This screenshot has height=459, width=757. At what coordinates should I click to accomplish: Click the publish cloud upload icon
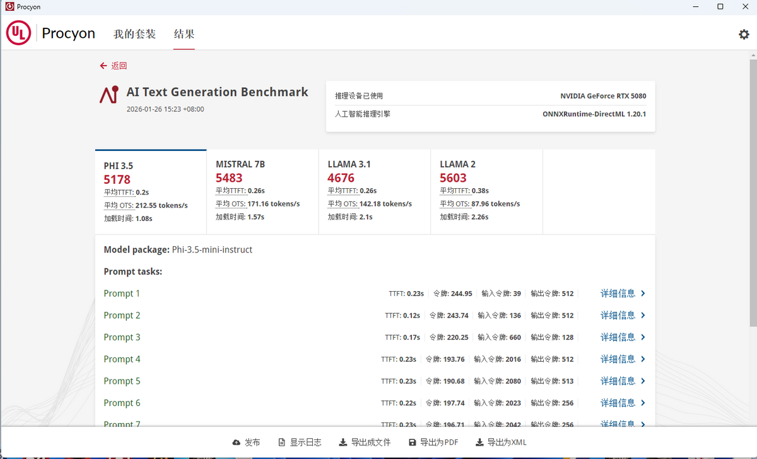237,443
